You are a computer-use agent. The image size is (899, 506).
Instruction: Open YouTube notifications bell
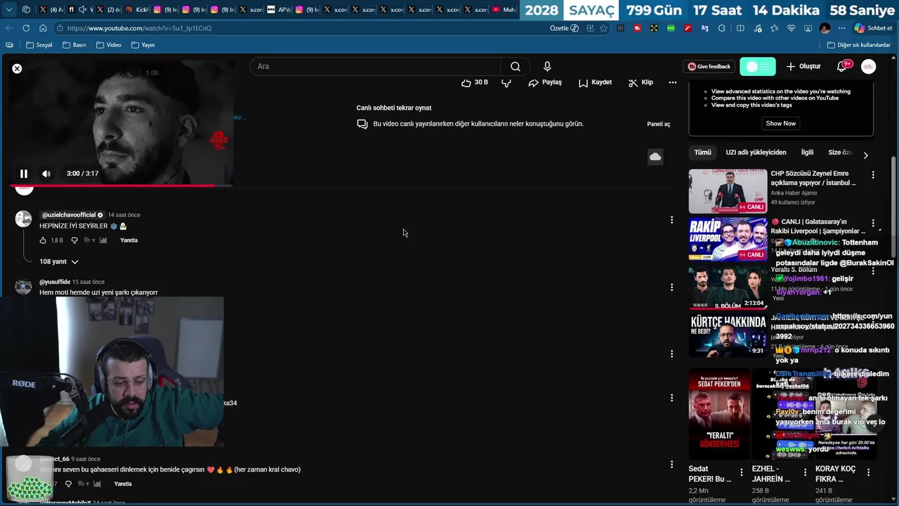[842, 66]
